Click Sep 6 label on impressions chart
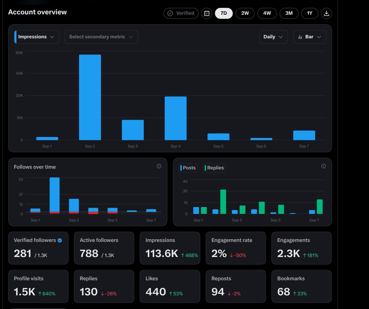This screenshot has width=369, height=309. (261, 146)
